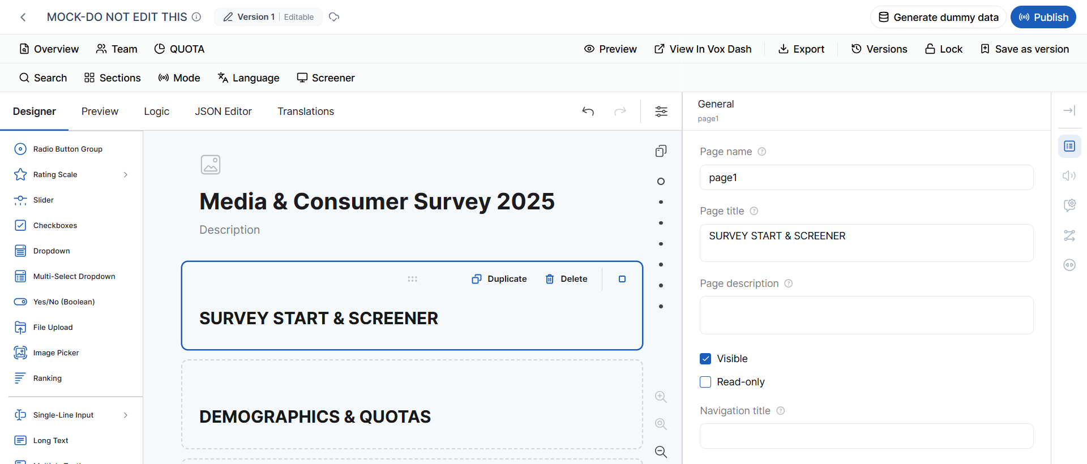Expand the Single-Line Input submenu arrow
Image resolution: width=1087 pixels, height=464 pixels.
[126, 415]
